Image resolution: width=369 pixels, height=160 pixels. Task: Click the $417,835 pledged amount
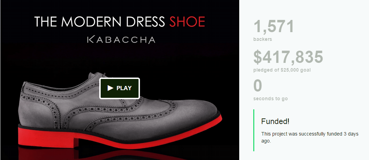288,57
